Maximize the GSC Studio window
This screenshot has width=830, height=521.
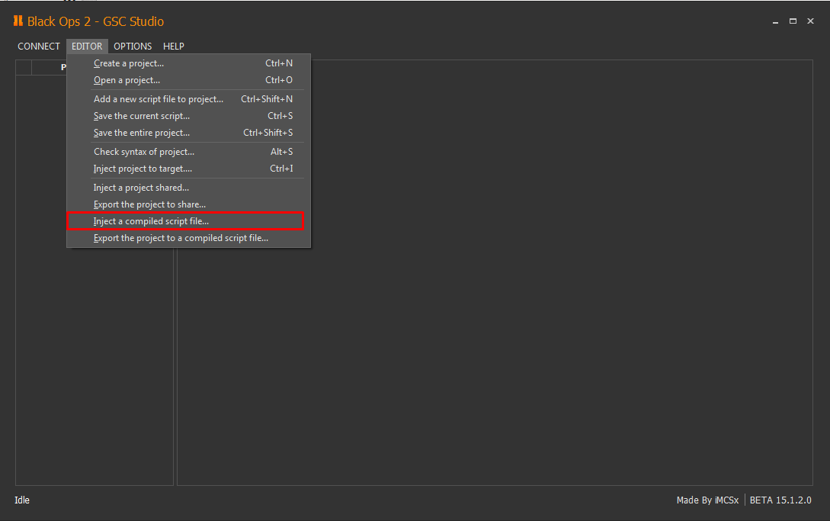pyautogui.click(x=793, y=21)
